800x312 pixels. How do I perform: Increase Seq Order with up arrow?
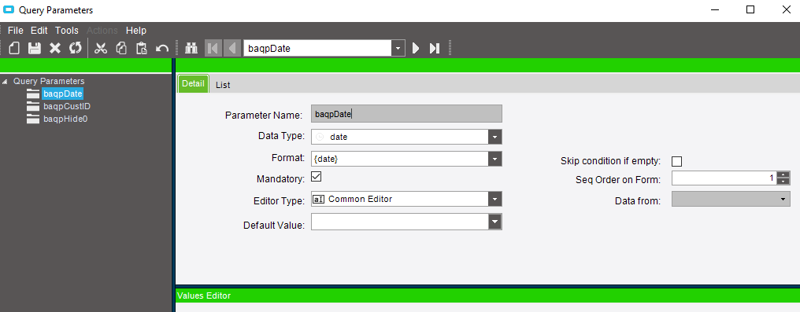pyautogui.click(x=783, y=175)
